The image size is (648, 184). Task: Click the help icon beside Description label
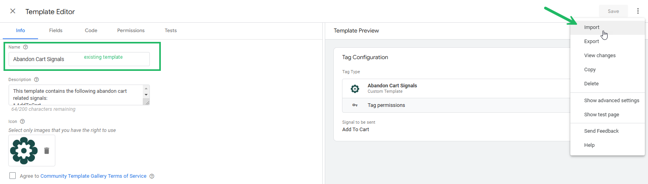tap(36, 79)
